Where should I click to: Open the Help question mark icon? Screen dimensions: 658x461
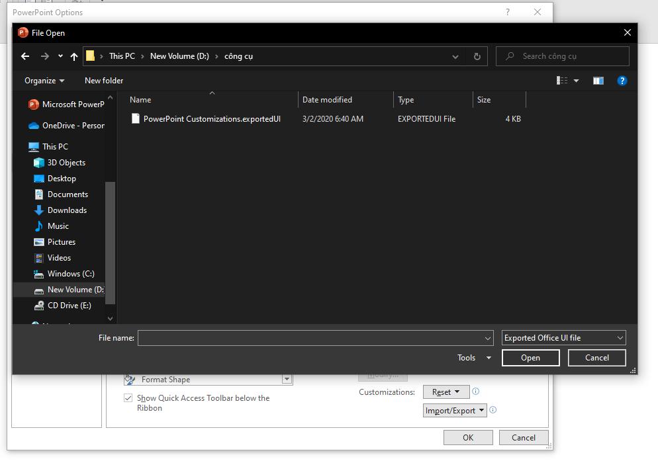click(622, 81)
